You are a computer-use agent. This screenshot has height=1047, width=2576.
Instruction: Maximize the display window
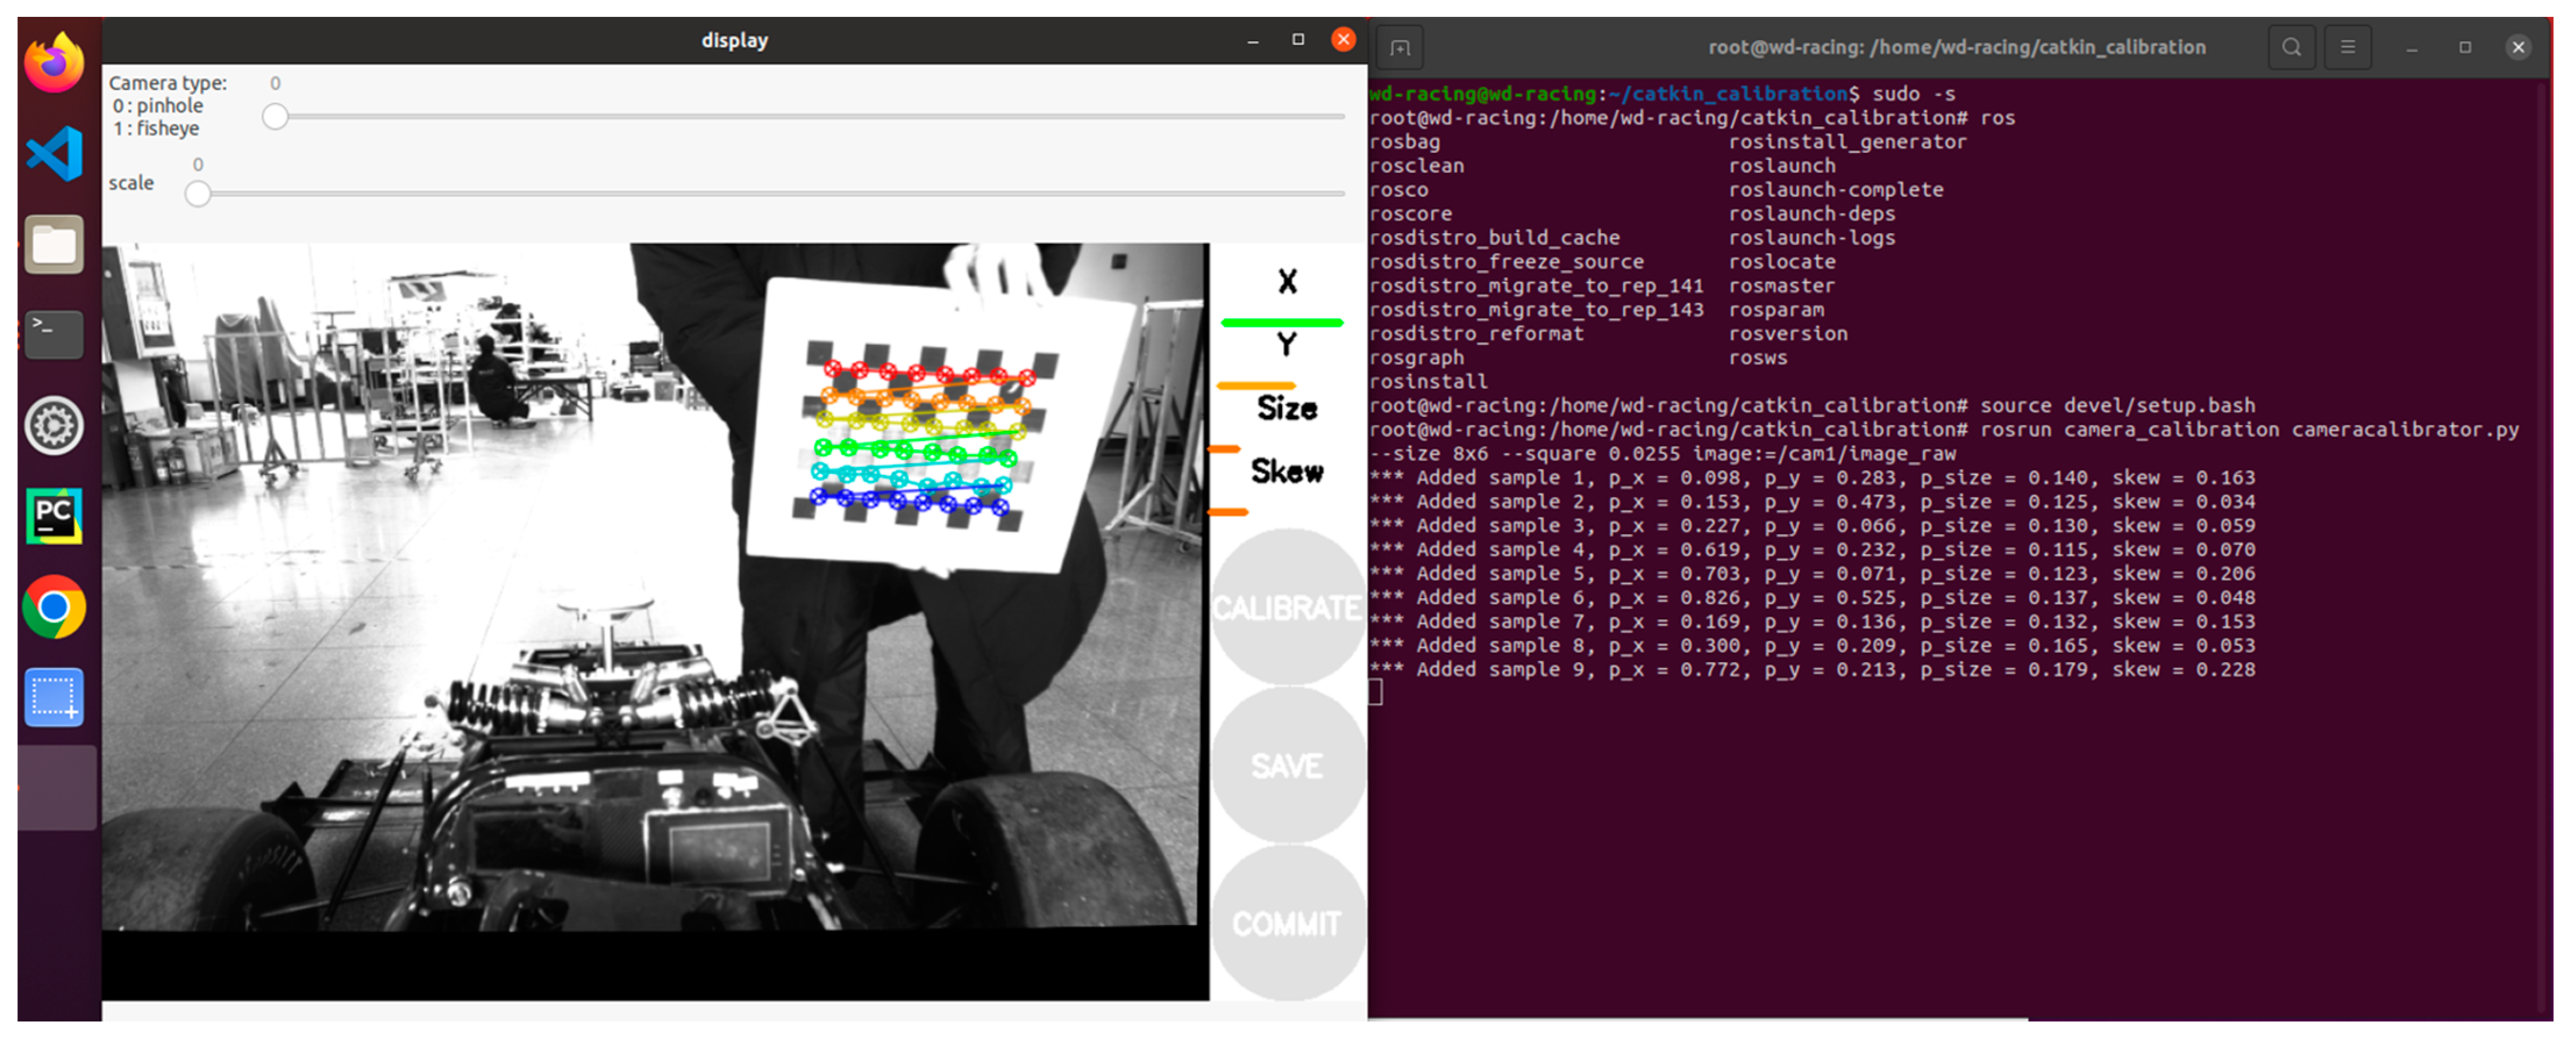point(1298,40)
